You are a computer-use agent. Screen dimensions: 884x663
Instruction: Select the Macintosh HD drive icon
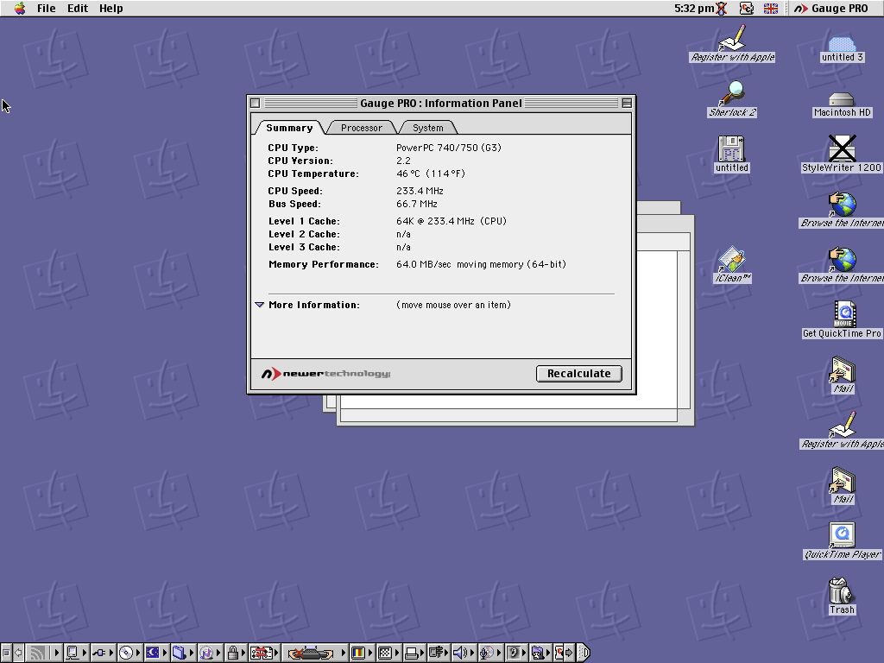click(x=843, y=104)
